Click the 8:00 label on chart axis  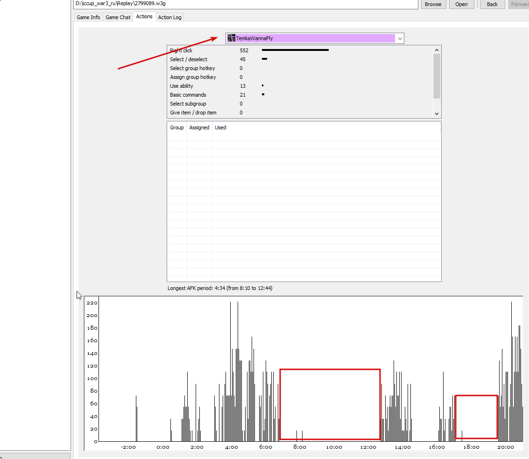tap(300, 447)
